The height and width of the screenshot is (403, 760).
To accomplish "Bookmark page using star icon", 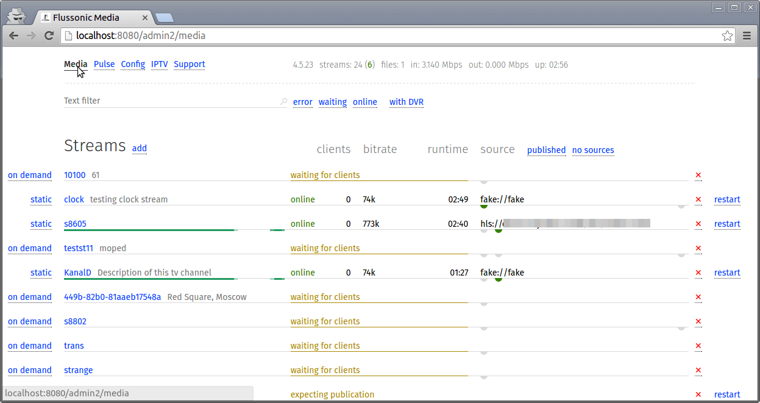I will click(727, 36).
